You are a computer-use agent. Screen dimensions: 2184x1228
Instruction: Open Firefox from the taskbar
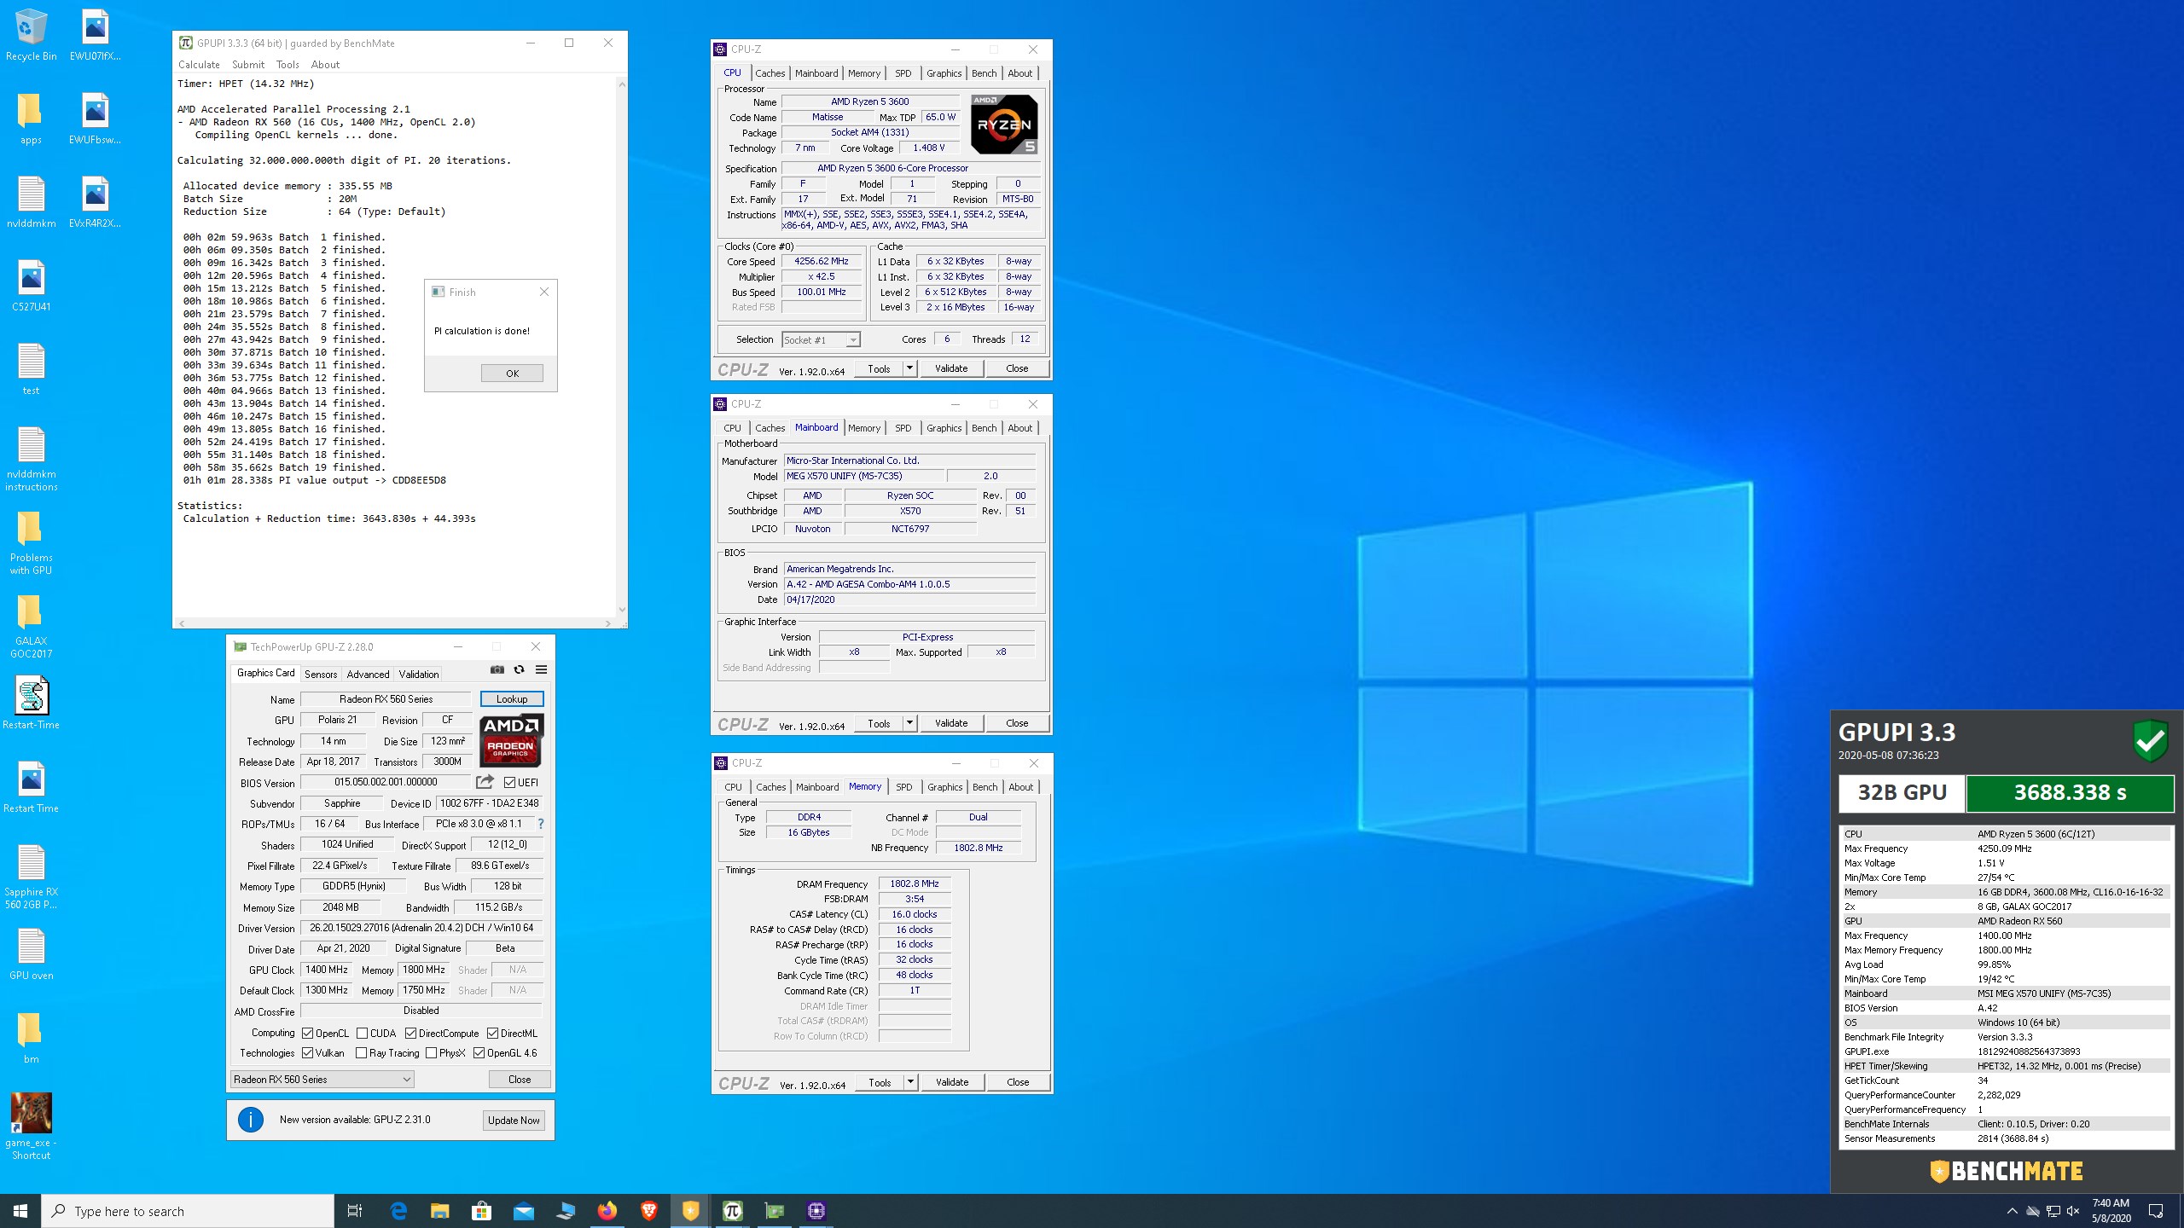(607, 1211)
